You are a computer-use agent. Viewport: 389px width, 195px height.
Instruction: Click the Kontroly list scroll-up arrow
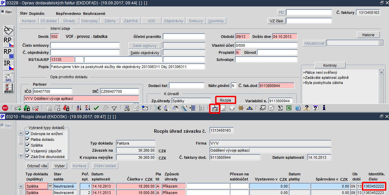381,72
